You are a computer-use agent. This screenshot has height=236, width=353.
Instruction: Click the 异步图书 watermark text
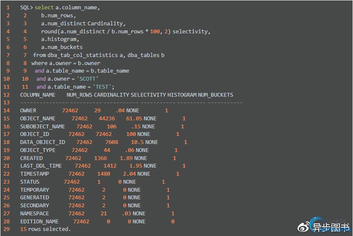(331, 227)
